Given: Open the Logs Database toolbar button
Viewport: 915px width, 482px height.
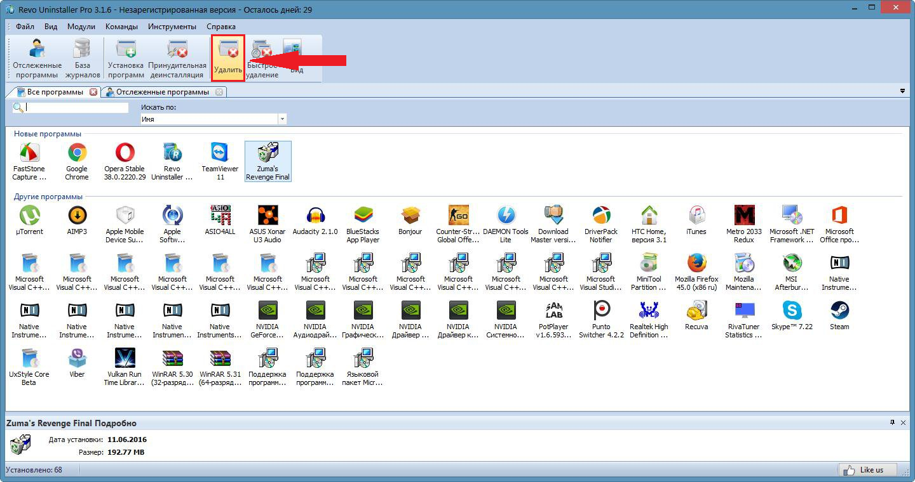Looking at the screenshot, I should tap(83, 58).
